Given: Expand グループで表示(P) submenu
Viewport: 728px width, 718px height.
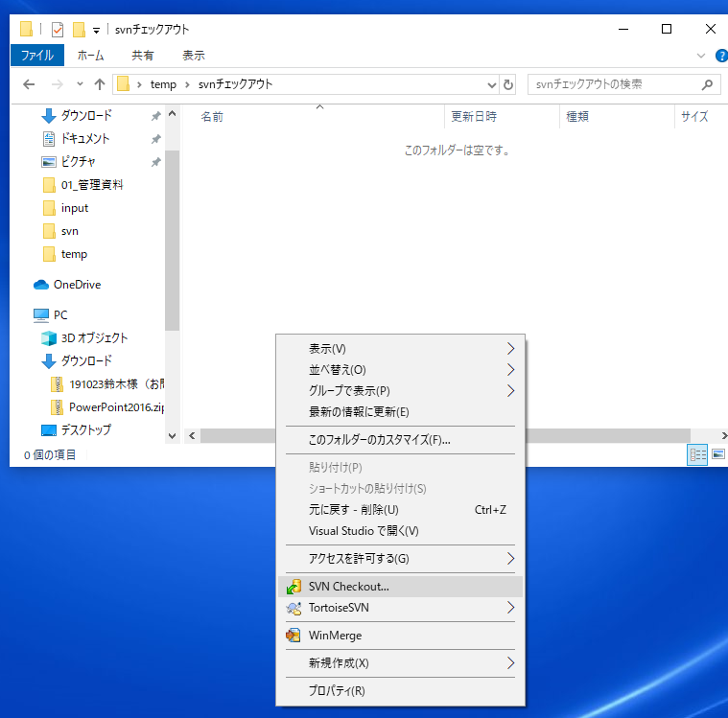Looking at the screenshot, I should click(400, 391).
